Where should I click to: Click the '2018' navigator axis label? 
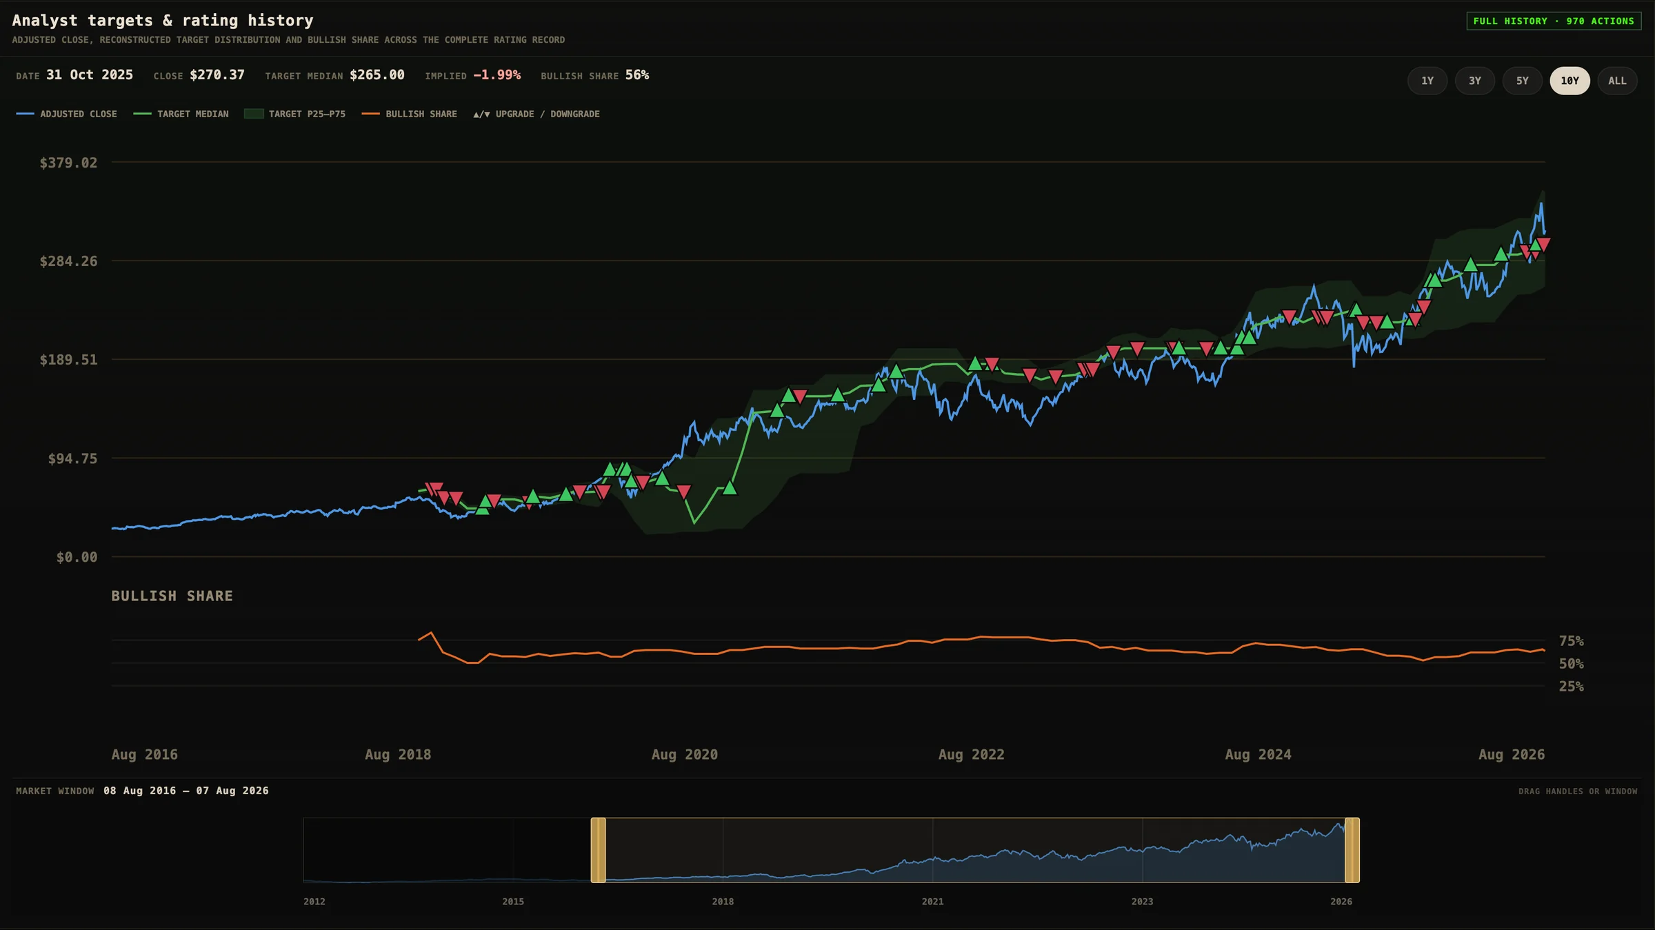pyautogui.click(x=723, y=902)
